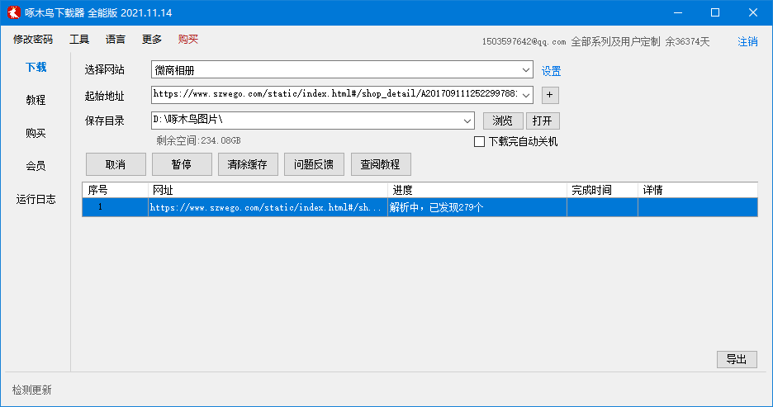Minimize the application window
The image size is (773, 407).
tap(678, 13)
